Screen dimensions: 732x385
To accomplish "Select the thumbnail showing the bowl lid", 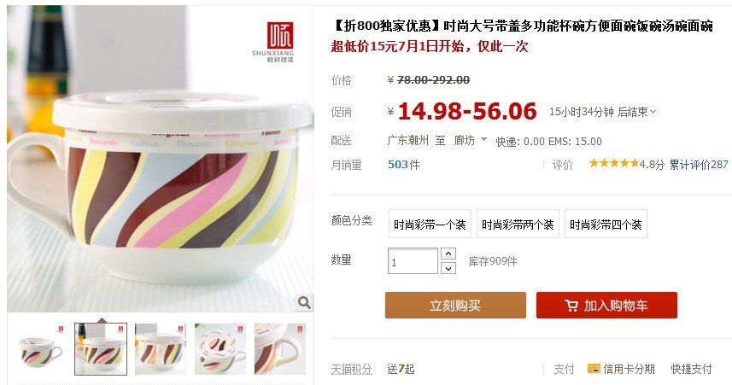I will pyautogui.click(x=220, y=349).
